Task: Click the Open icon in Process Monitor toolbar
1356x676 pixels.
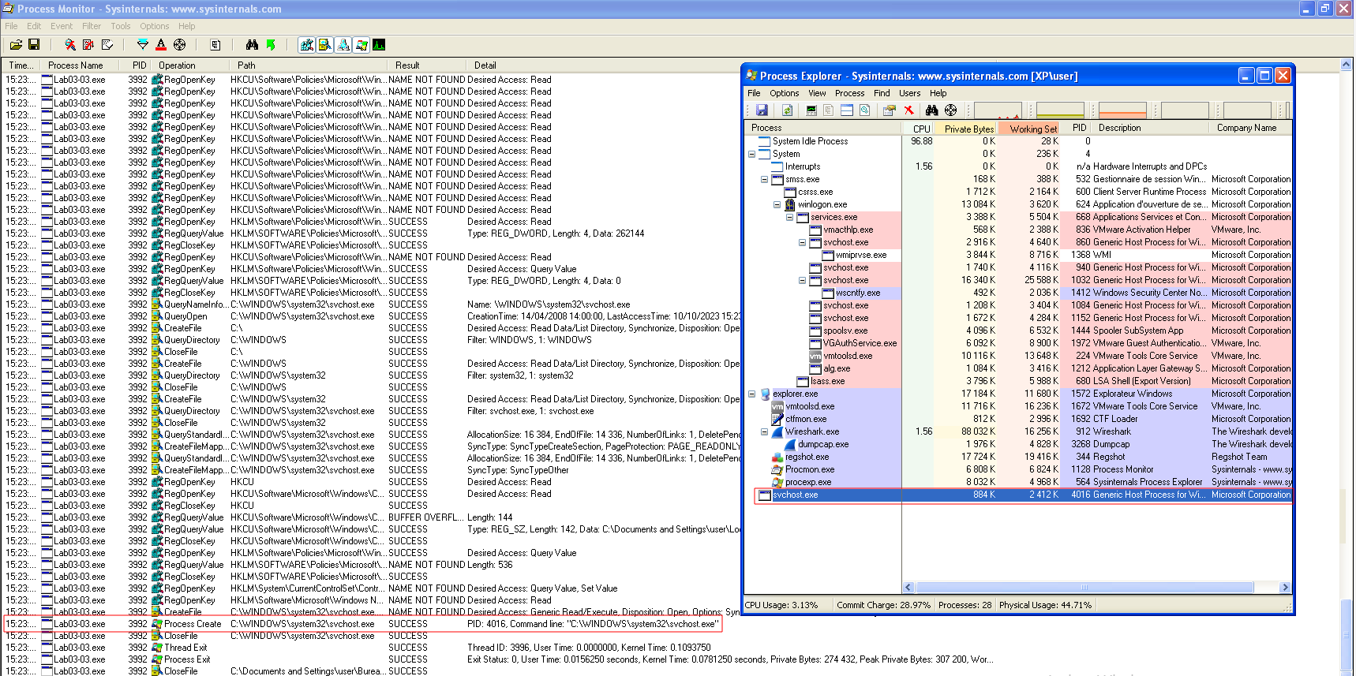Action: coord(16,45)
